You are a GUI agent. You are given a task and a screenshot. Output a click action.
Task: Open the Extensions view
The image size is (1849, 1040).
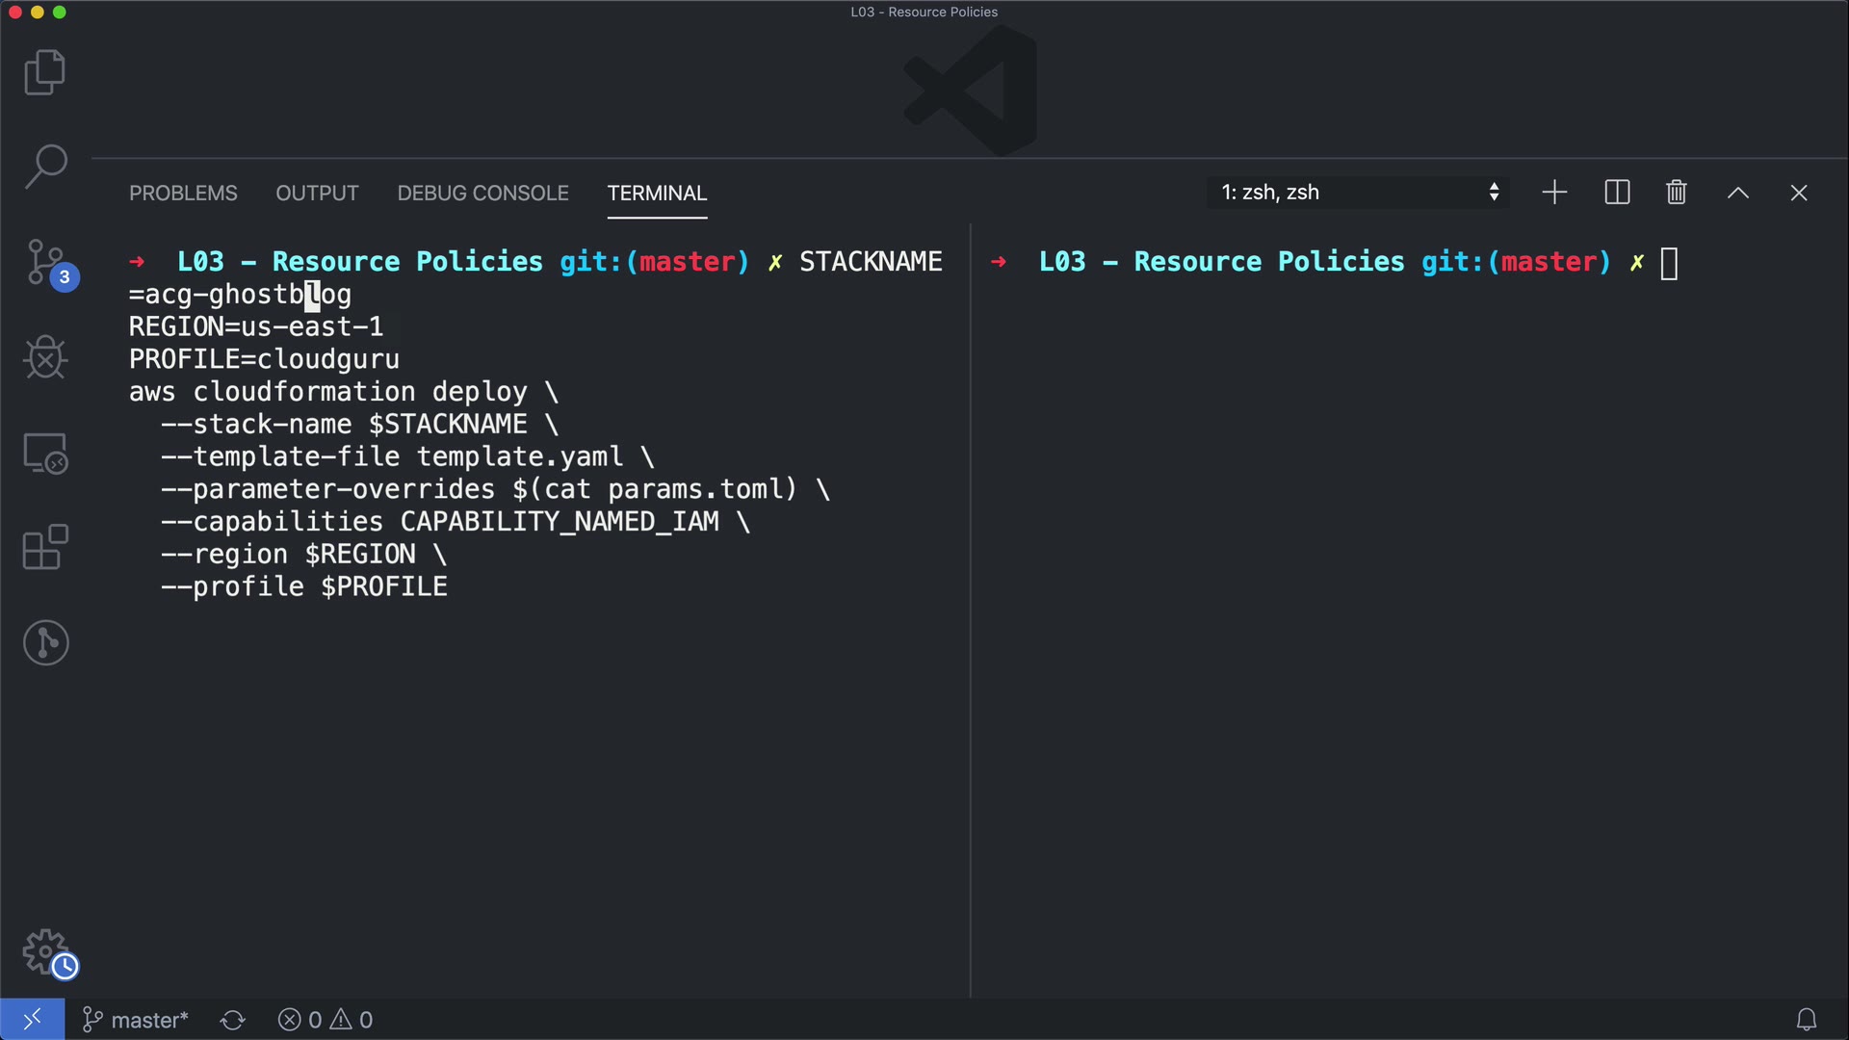(44, 547)
